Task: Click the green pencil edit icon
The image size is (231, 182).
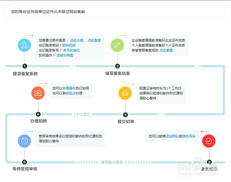Action: tap(117, 45)
